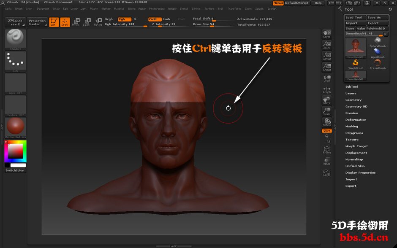Open the Dots stroke selector
Image resolution: width=397 pixels, height=248 pixels.
click(16, 62)
